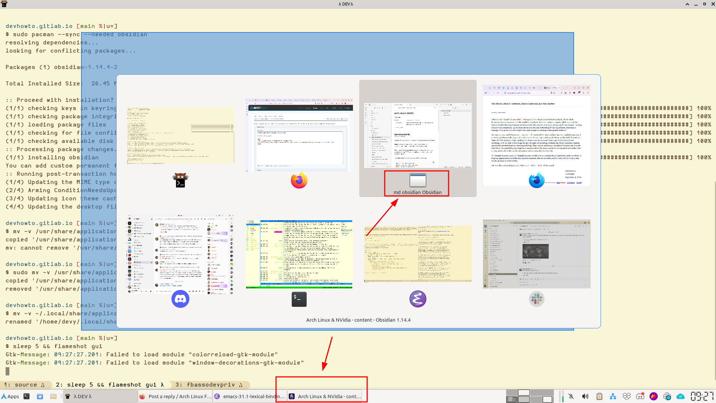The width and height of the screenshot is (716, 403).
Task: Open file manager folder launcher in panel
Action: (x=53, y=396)
